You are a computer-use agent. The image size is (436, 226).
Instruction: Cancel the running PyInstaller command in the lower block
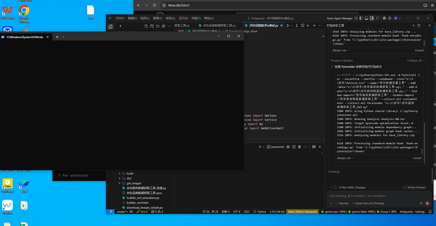pos(417,158)
